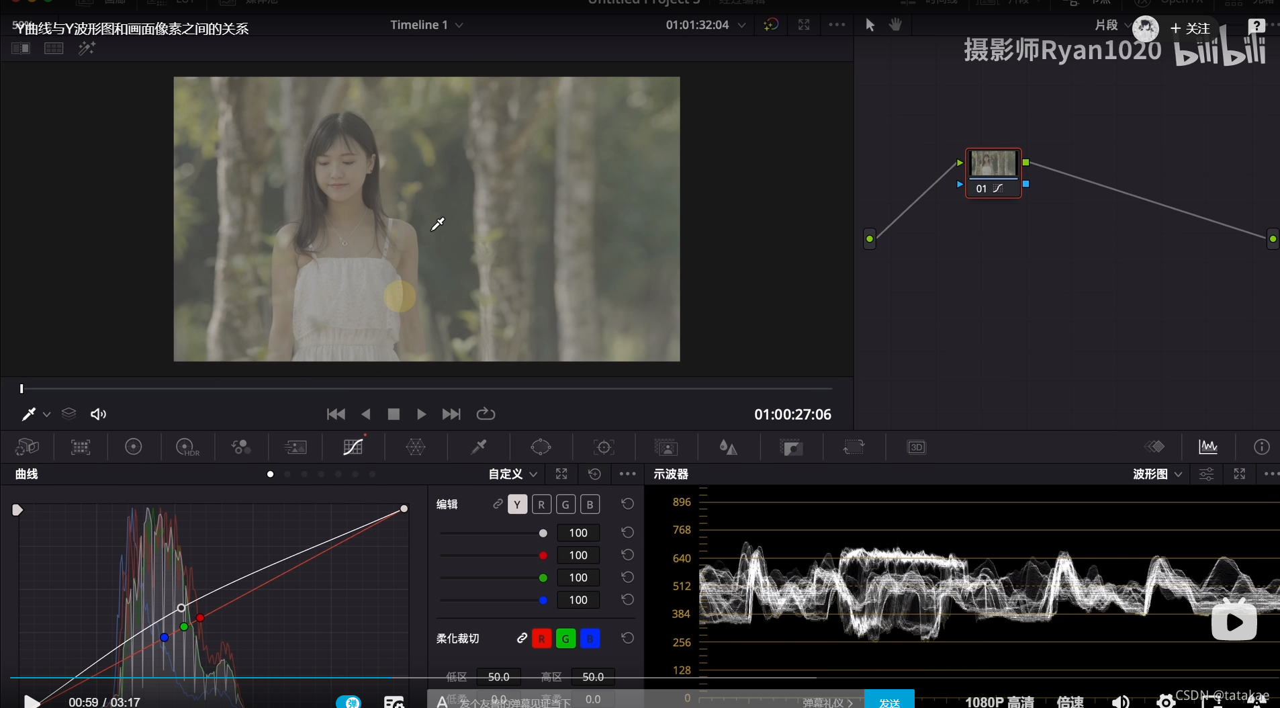Open the 倍速 playback speed option
Viewport: 1280px width, 708px height.
(x=1070, y=701)
